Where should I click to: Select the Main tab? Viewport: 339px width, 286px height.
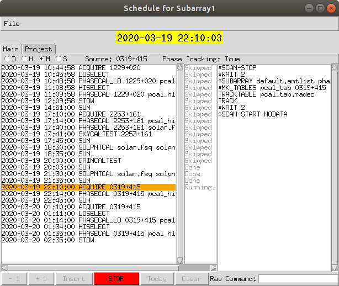coord(12,49)
